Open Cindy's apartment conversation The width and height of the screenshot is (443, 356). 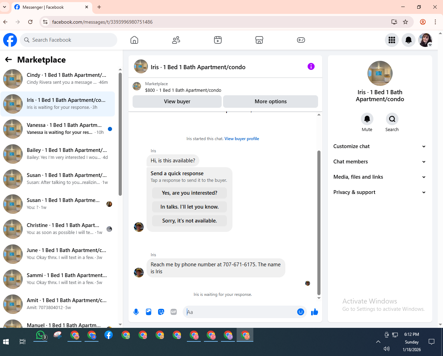[x=58, y=79]
